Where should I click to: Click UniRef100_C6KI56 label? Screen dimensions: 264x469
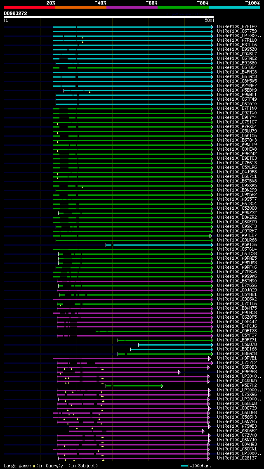237,136
